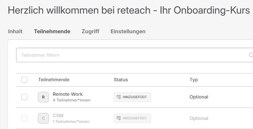Open the Zugriff tab

point(90,31)
